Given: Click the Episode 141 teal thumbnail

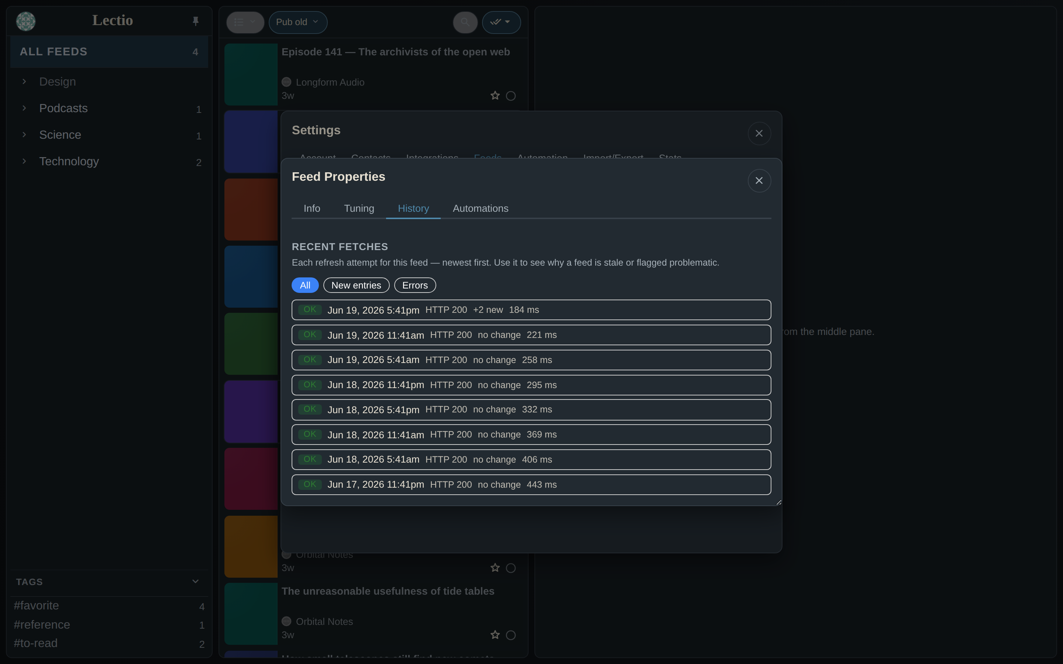Looking at the screenshot, I should coord(251,74).
